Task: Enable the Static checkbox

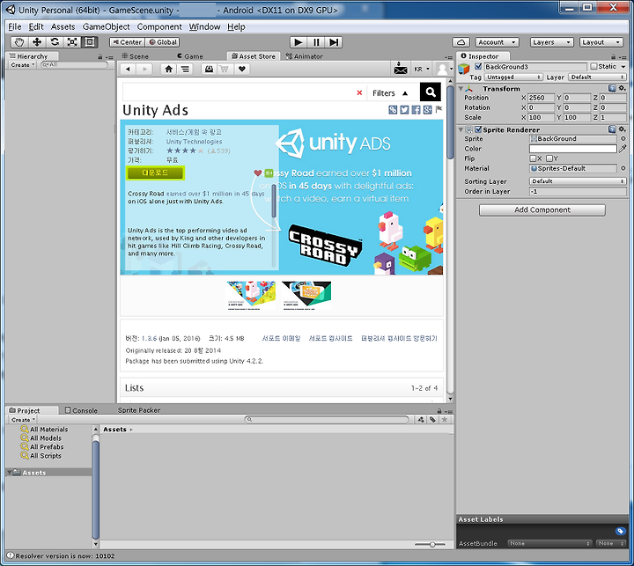Action: click(593, 66)
